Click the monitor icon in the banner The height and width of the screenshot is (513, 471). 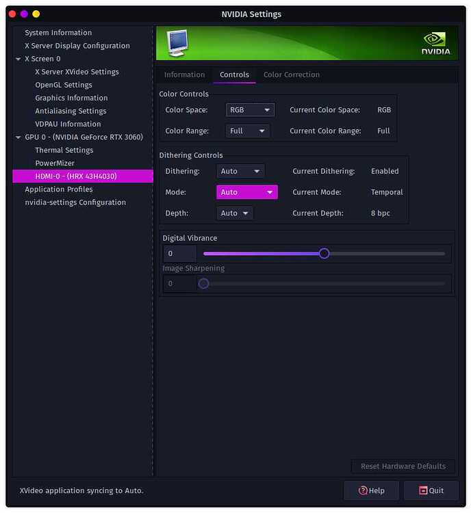177,43
